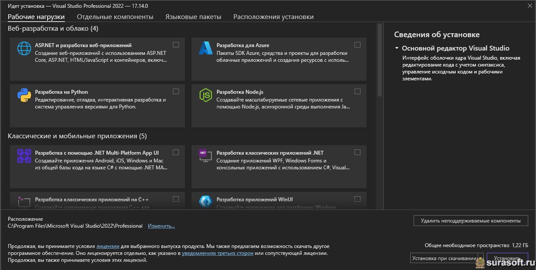Open the лицензии license terms link
This screenshot has width=536, height=270.
pyautogui.click(x=108, y=246)
